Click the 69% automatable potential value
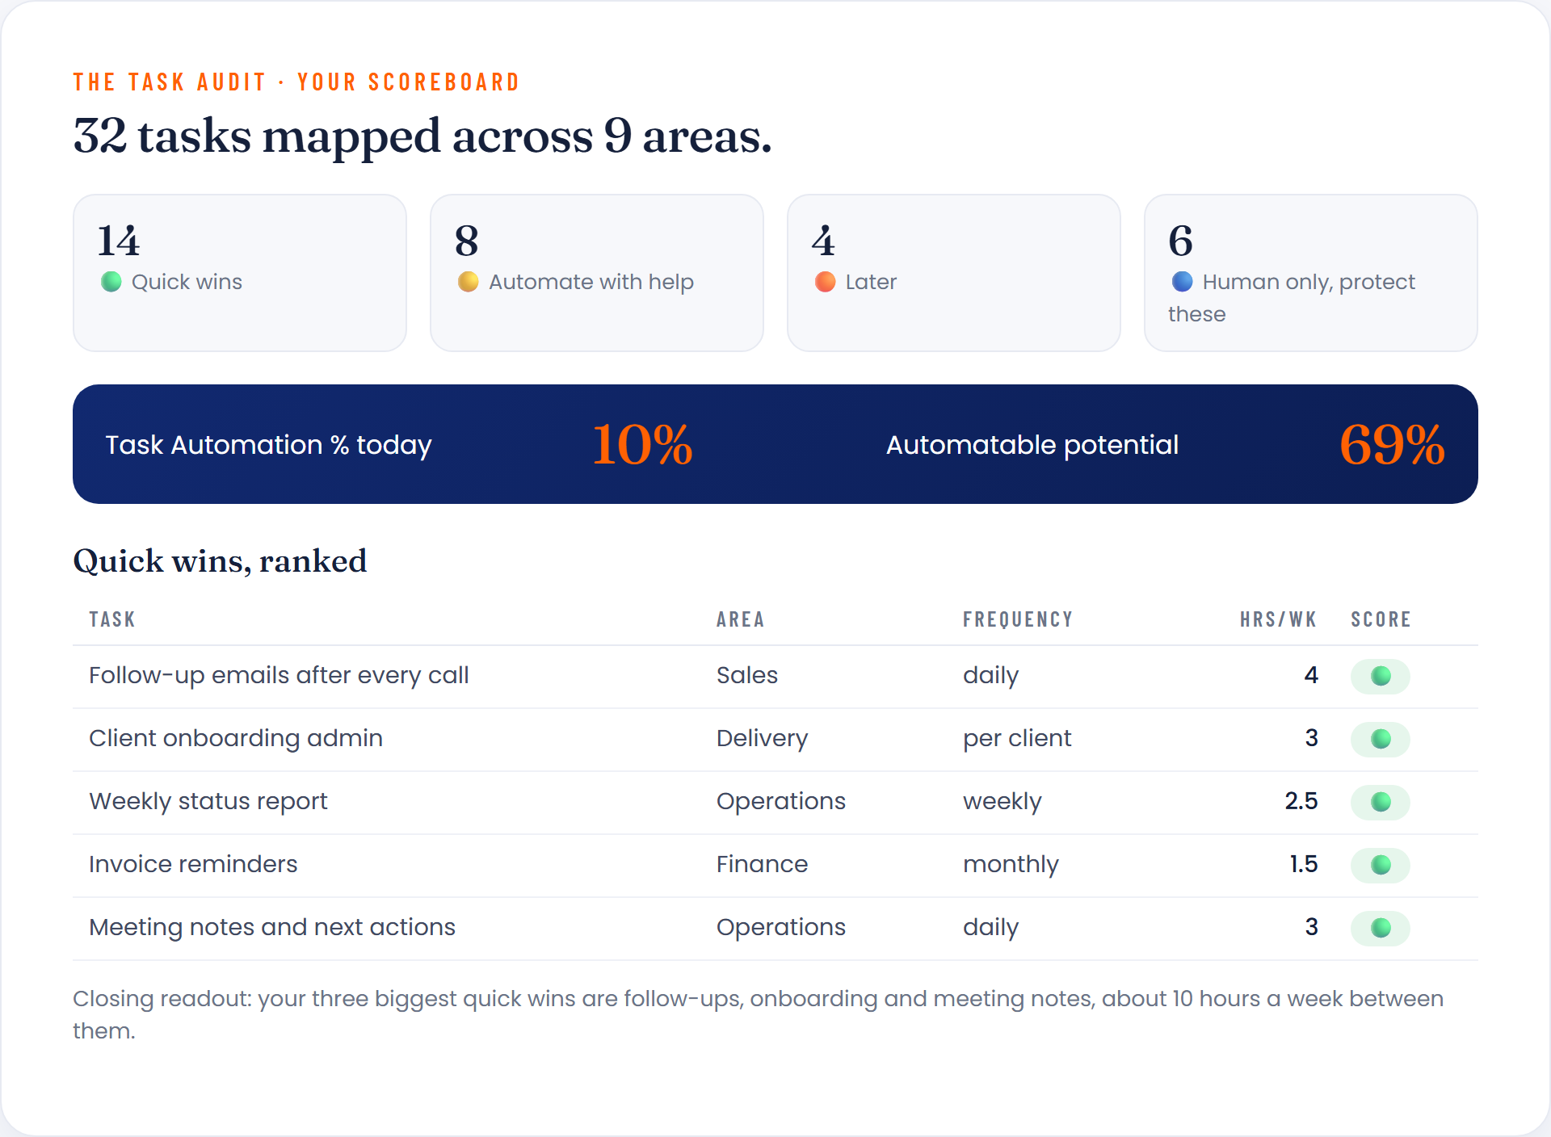Screen dimensions: 1551x1137 pos(1393,445)
